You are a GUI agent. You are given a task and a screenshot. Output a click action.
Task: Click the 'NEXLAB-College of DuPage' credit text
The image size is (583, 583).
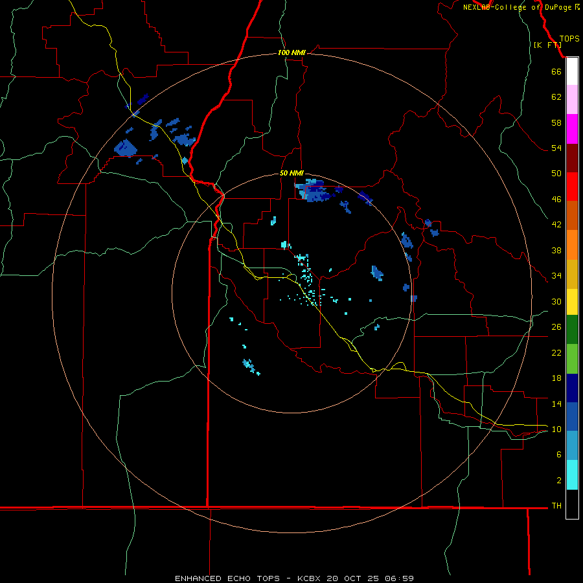point(518,7)
